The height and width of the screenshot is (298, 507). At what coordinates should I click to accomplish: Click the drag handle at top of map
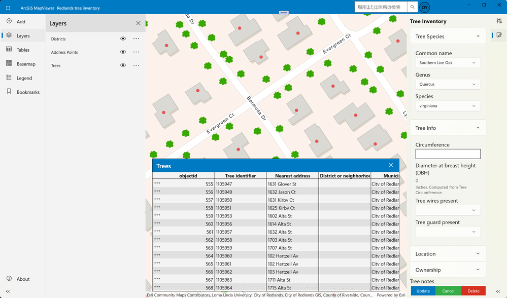tap(284, 13)
